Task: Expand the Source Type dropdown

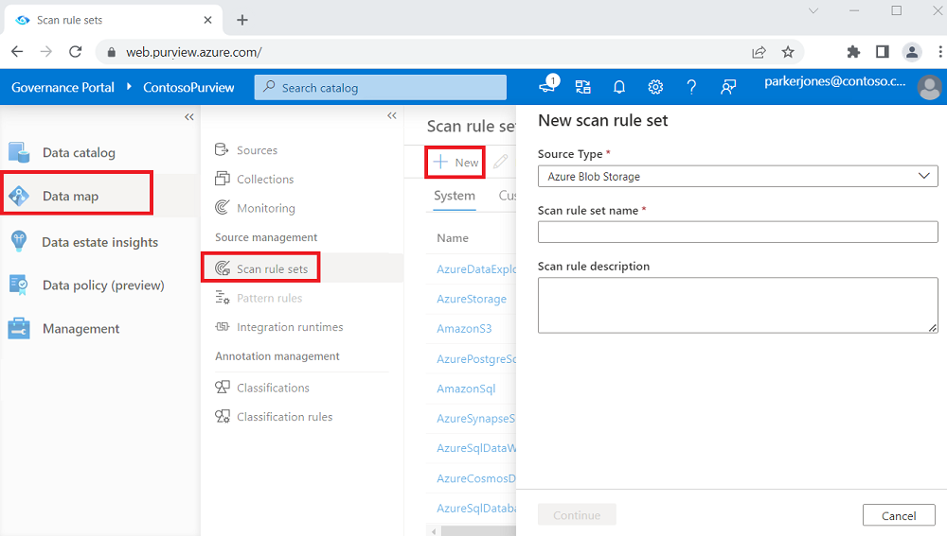Action: (x=738, y=176)
